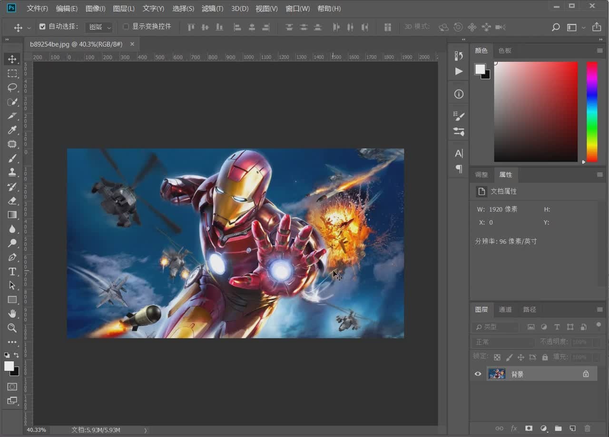The image size is (609, 437).
Task: Uncheck the 自动选择 checkbox
Action: coord(42,27)
